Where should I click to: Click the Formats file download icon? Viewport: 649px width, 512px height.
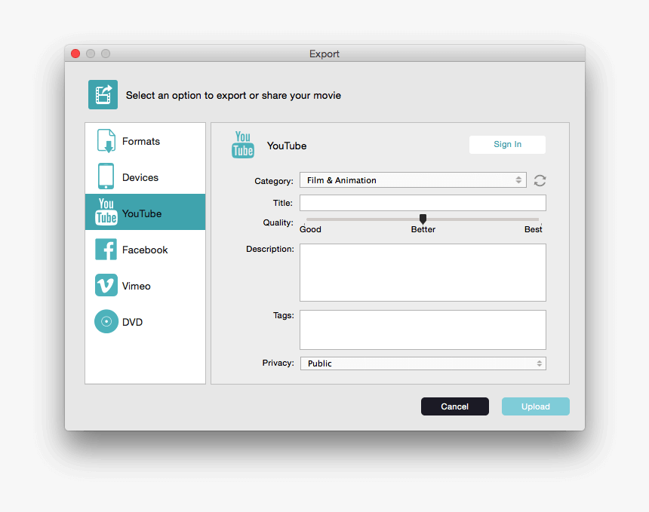pyautogui.click(x=106, y=141)
